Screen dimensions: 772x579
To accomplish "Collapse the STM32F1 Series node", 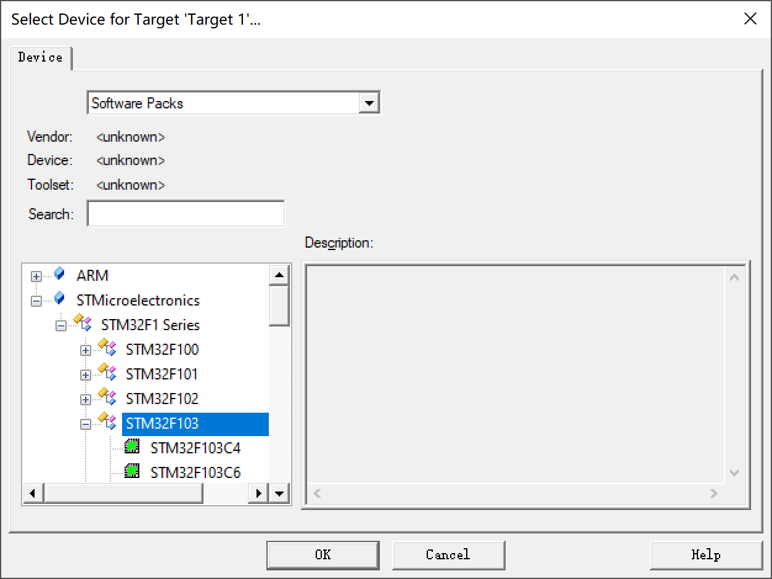I will pyautogui.click(x=61, y=326).
